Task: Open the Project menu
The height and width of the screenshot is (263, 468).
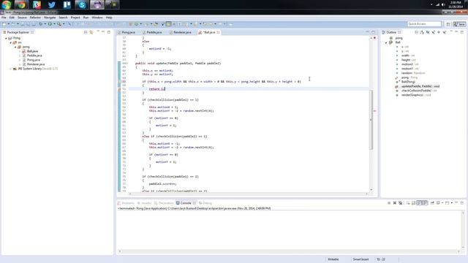Action: (x=75, y=18)
